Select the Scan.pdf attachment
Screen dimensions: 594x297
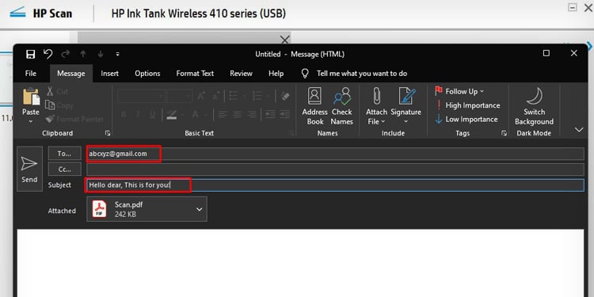click(147, 209)
